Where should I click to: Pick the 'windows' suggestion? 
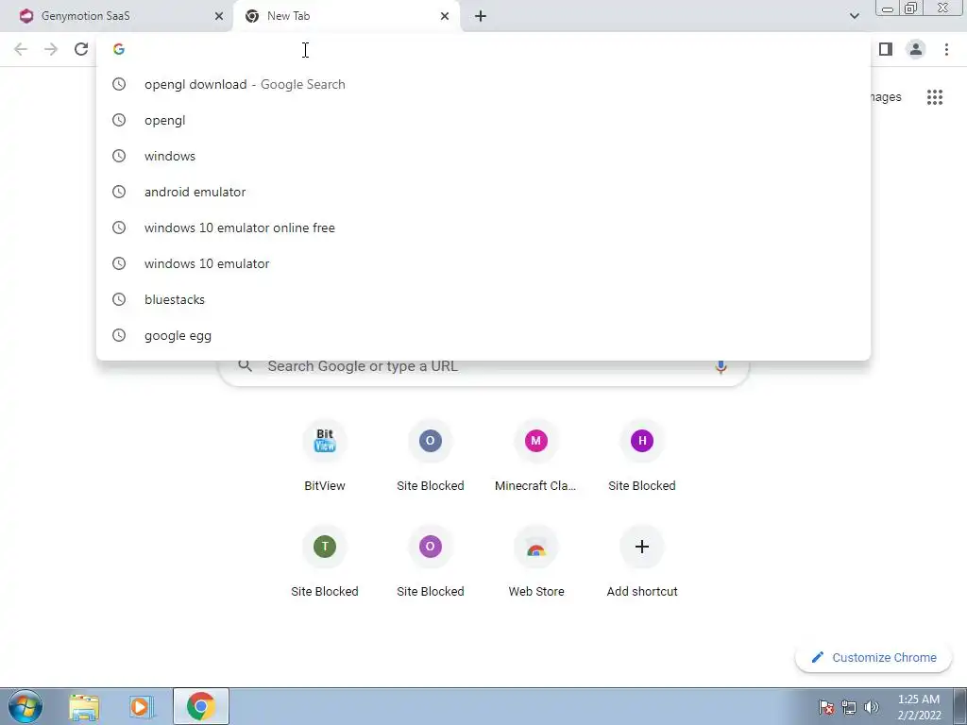[483, 156]
